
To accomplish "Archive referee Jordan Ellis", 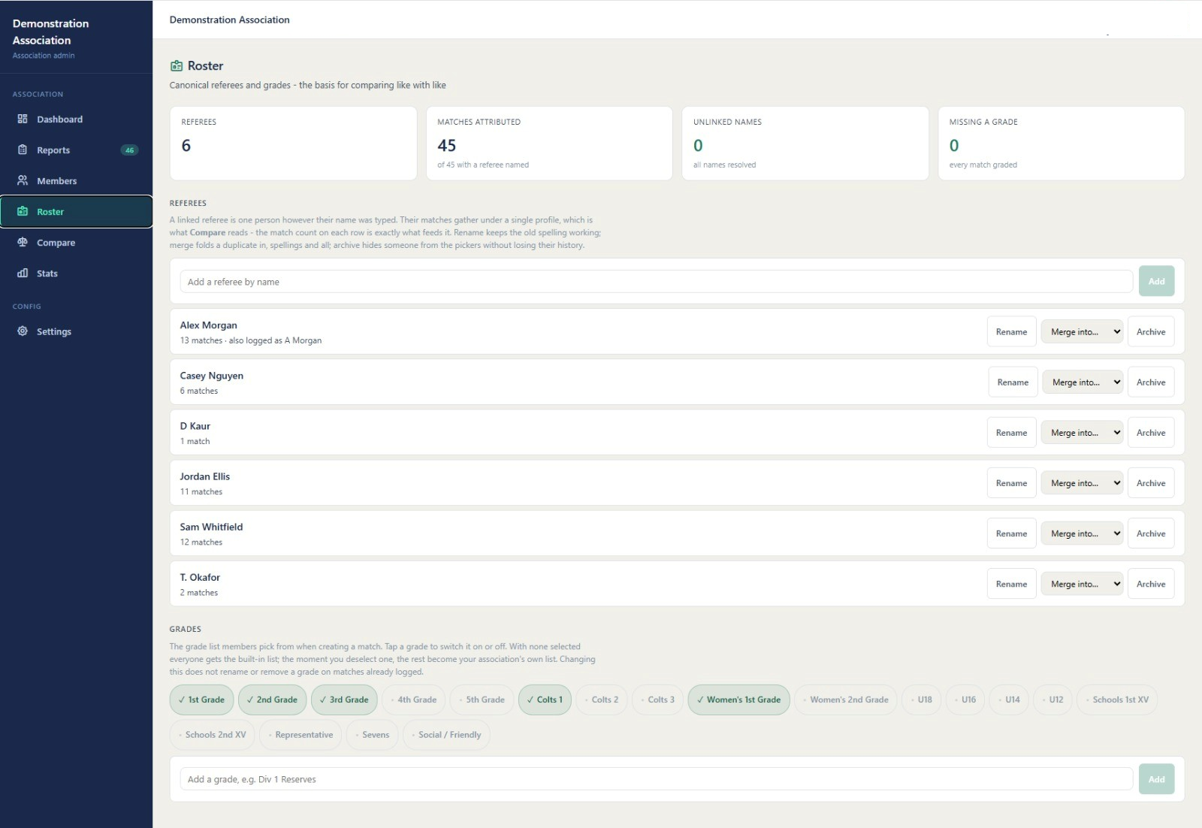I will 1151,482.
